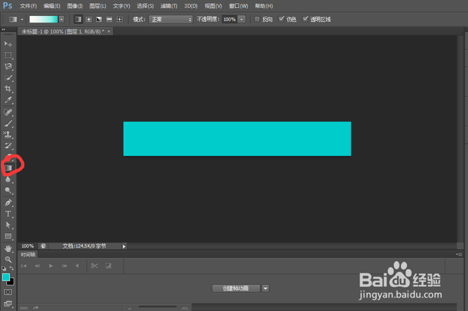Expand the collapsed toolbox panel arrows

4,29
